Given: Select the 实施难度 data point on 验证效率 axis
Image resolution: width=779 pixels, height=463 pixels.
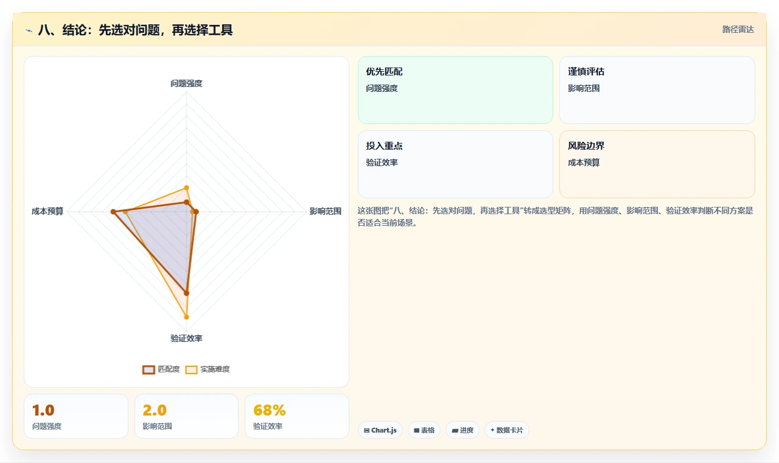Looking at the screenshot, I should point(186,317).
